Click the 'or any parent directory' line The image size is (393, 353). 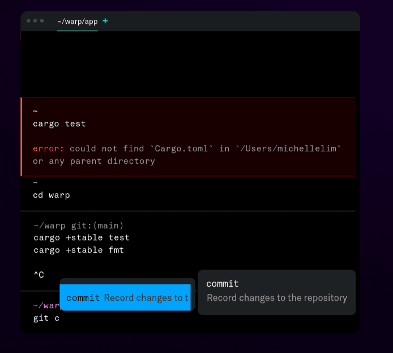(94, 161)
